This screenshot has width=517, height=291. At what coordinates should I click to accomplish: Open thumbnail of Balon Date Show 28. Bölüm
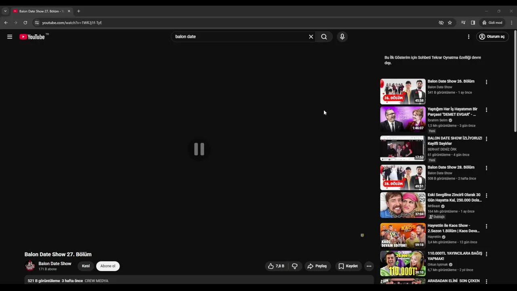pyautogui.click(x=403, y=177)
